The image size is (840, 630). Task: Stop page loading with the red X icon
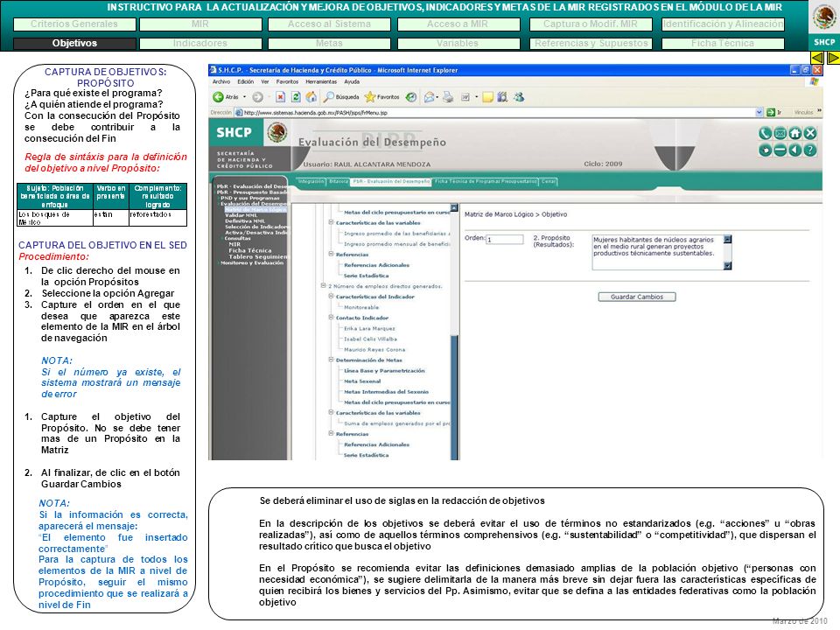pyautogui.click(x=280, y=97)
